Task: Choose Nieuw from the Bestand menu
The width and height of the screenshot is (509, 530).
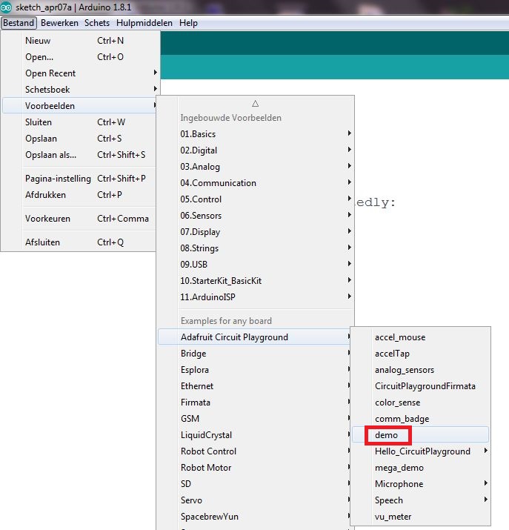Action: coord(80,41)
